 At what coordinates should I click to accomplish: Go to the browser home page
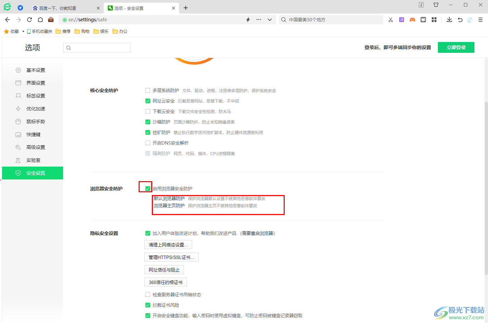coord(40,20)
